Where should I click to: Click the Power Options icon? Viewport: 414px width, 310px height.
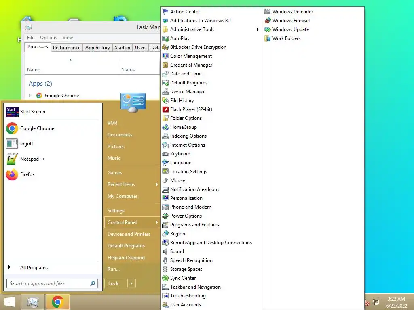pos(165,216)
